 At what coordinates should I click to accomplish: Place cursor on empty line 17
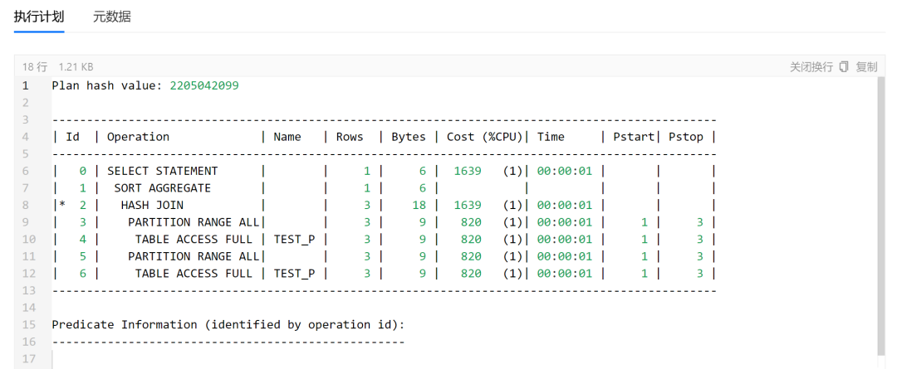coord(463,359)
